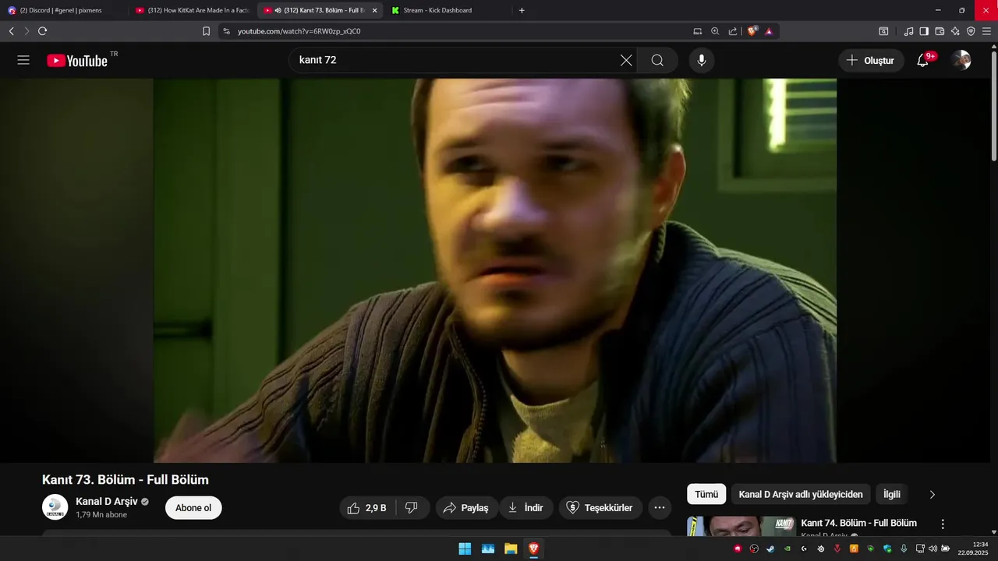
Task: Click the Kanıt 73. Bölüm - Full Bölüm title
Action: (126, 480)
